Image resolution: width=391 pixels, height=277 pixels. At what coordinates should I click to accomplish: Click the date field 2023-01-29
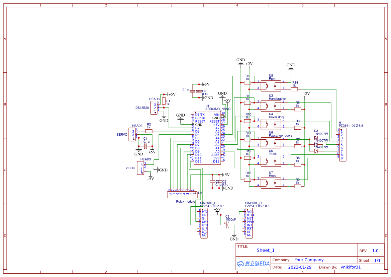pos(299,267)
